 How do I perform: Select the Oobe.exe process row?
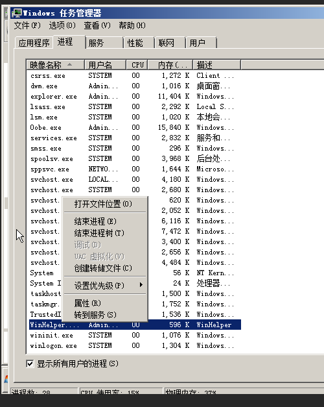click(x=135, y=127)
